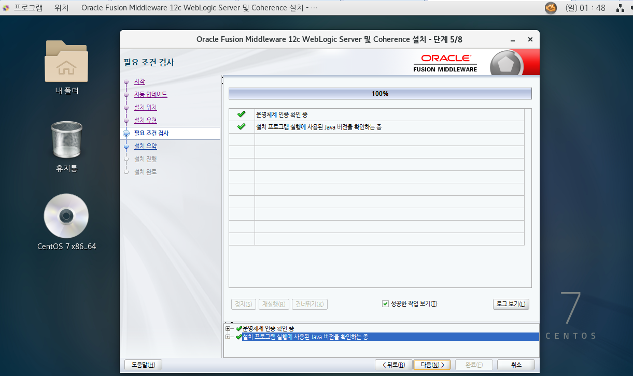The width and height of the screenshot is (633, 376).
Task: Click the 로그 보기 button
Action: pyautogui.click(x=511, y=304)
